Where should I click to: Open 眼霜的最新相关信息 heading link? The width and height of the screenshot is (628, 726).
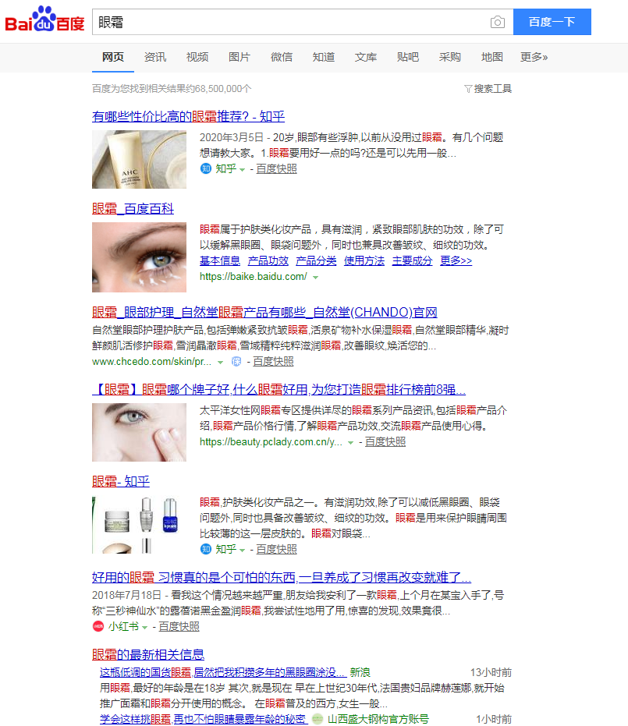click(148, 654)
